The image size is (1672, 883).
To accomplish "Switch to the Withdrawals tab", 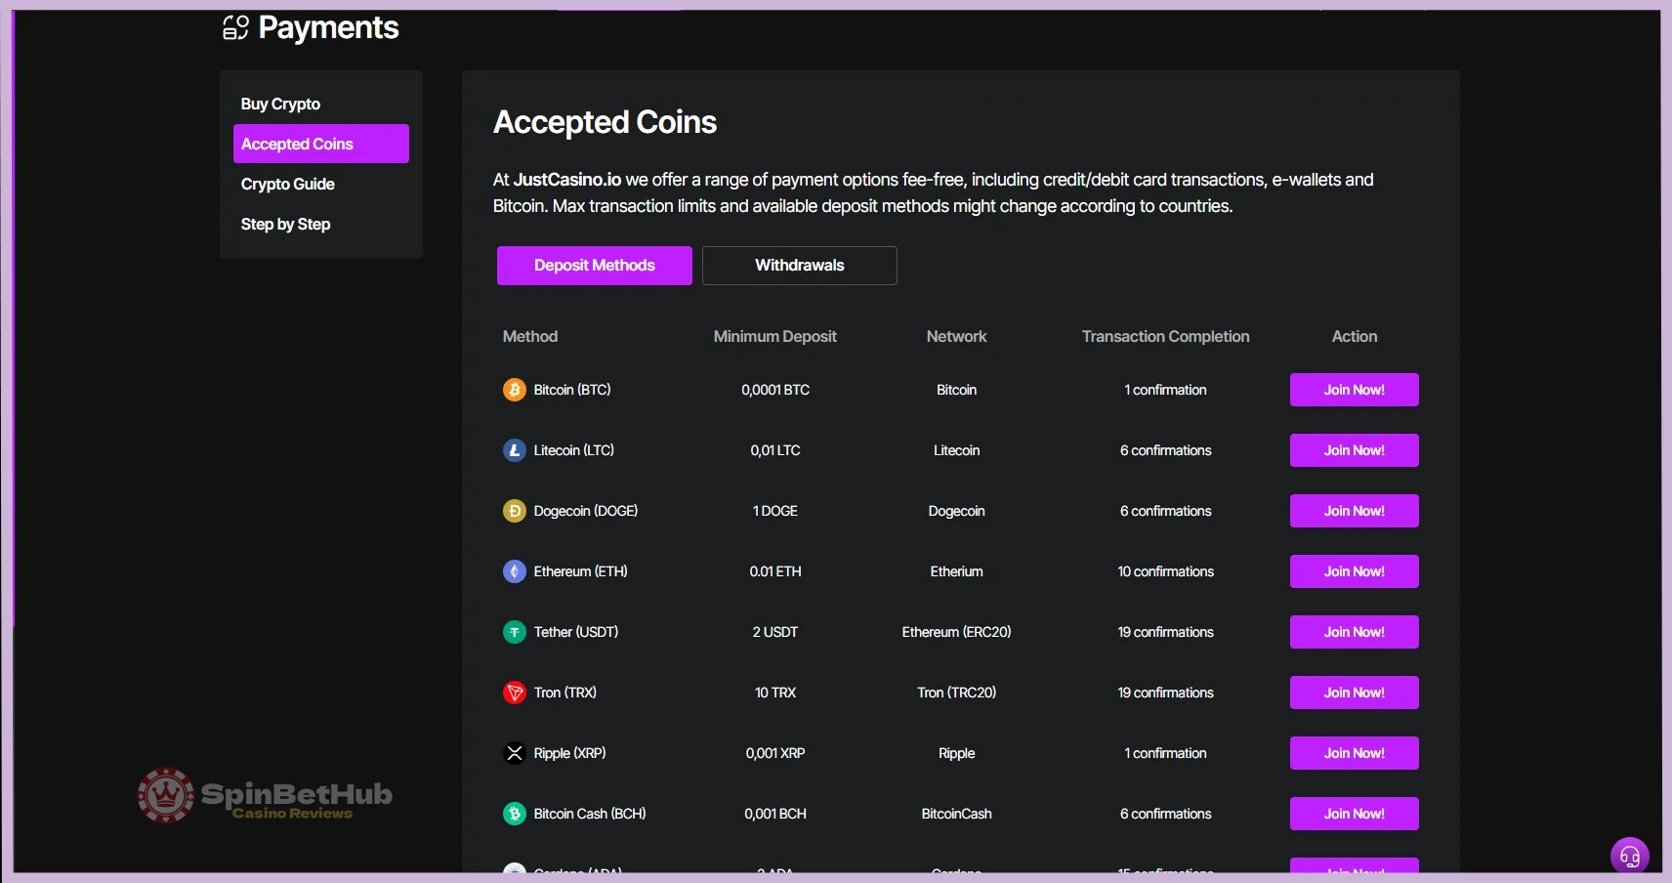I will click(800, 266).
